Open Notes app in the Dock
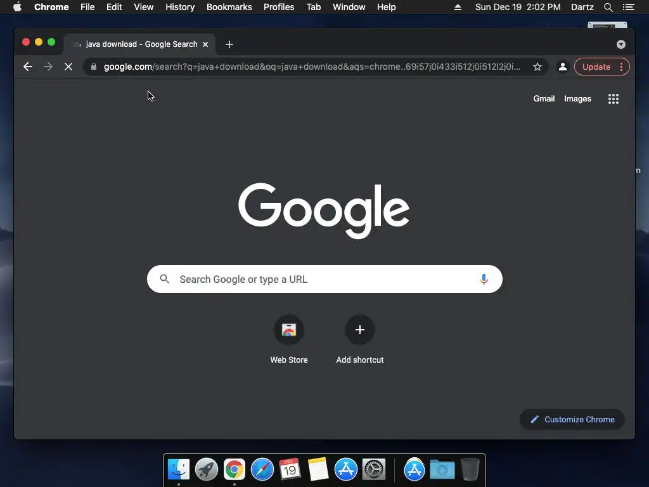The width and height of the screenshot is (649, 487). [318, 469]
